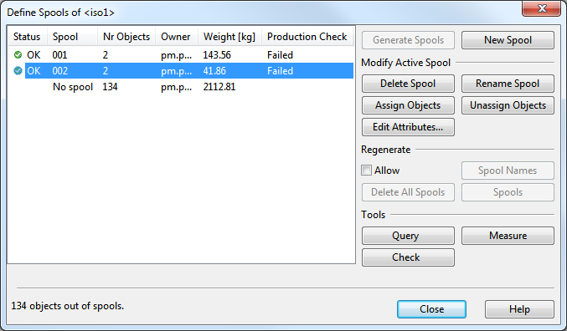Open the Edit Attributes dialog

pyautogui.click(x=408, y=127)
